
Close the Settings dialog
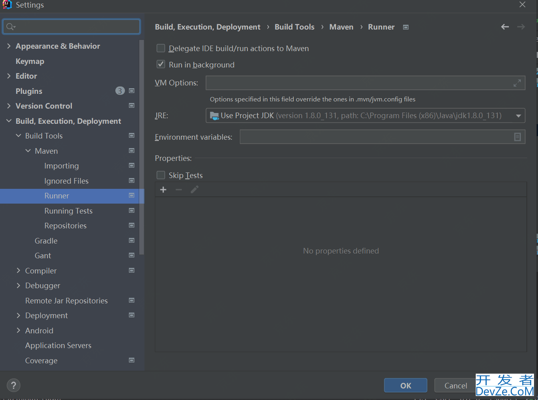point(522,4)
